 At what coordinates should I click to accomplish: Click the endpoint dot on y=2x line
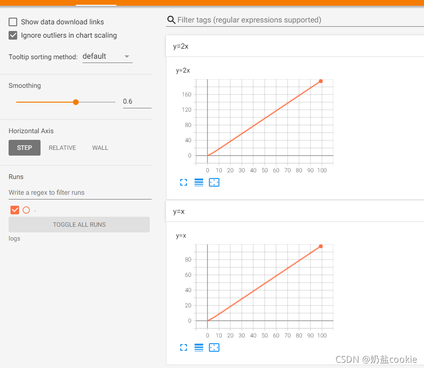(x=321, y=81)
